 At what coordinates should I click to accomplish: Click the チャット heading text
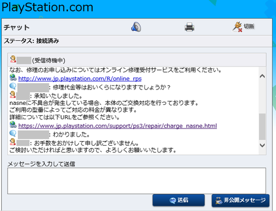(17, 27)
